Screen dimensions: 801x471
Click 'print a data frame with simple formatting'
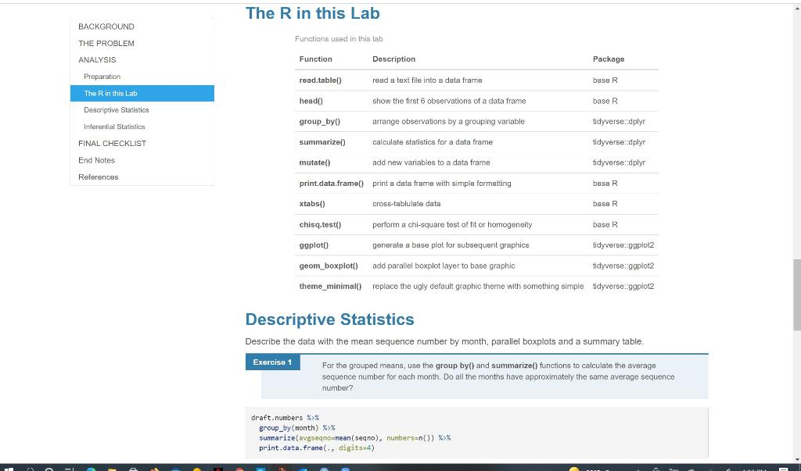pyautogui.click(x=442, y=184)
